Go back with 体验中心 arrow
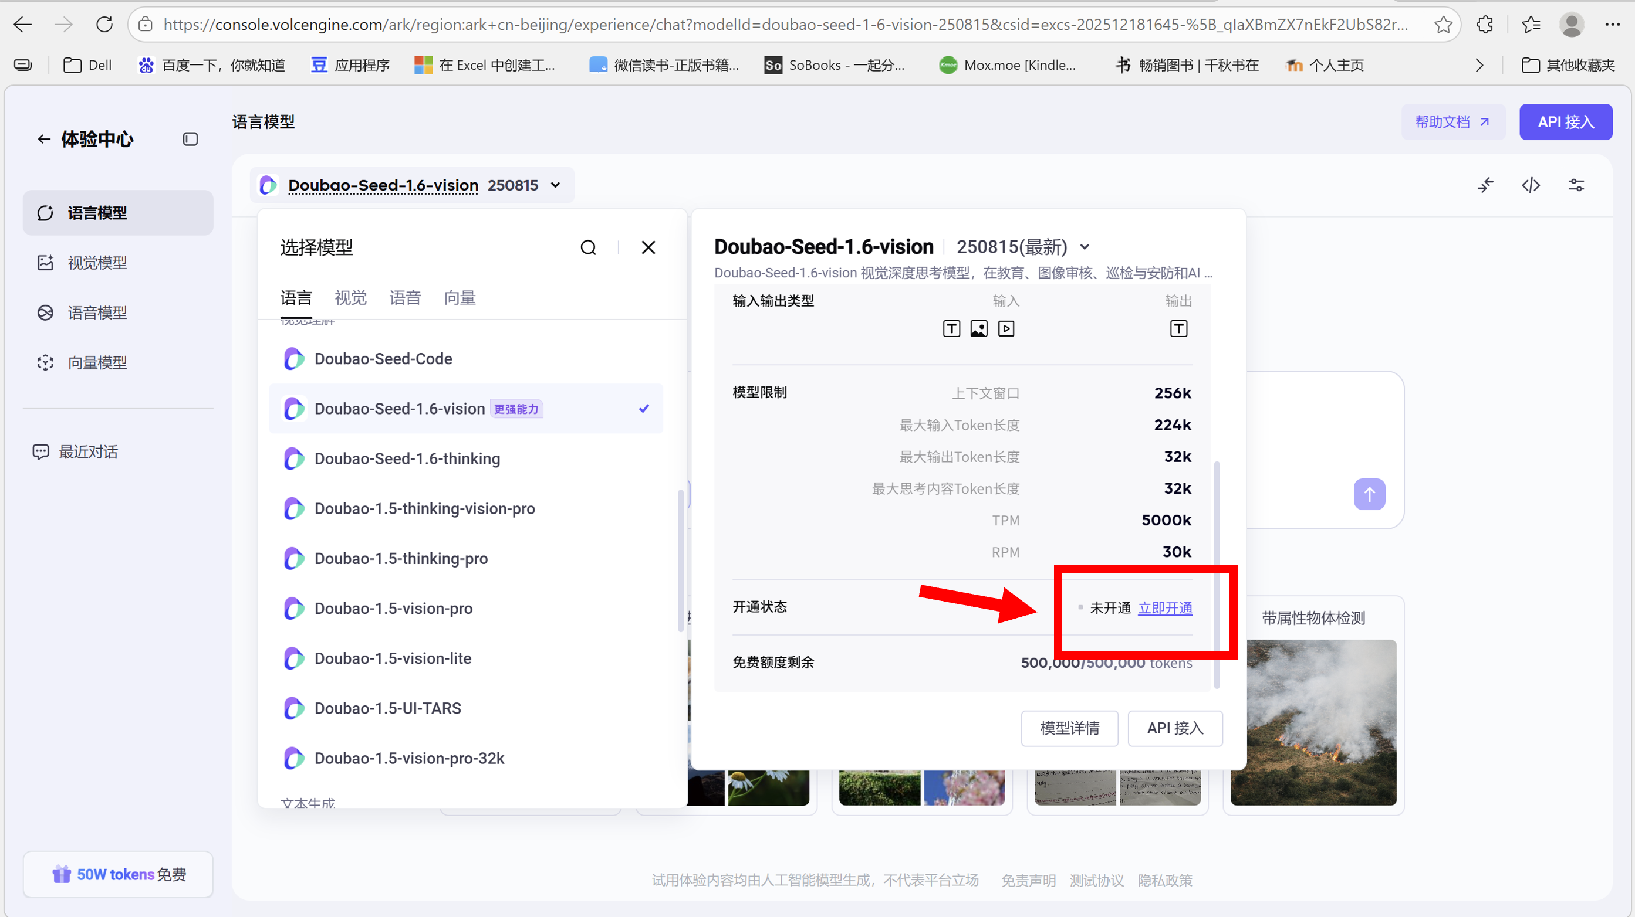 click(43, 139)
